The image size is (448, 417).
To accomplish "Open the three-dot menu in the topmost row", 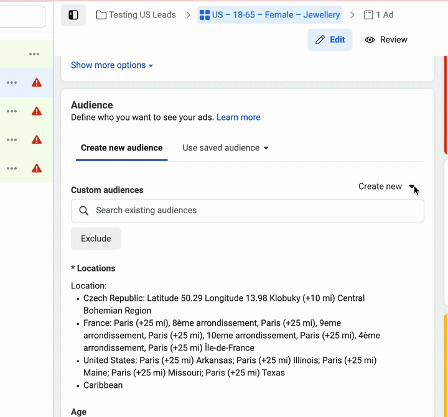I will [x=34, y=54].
